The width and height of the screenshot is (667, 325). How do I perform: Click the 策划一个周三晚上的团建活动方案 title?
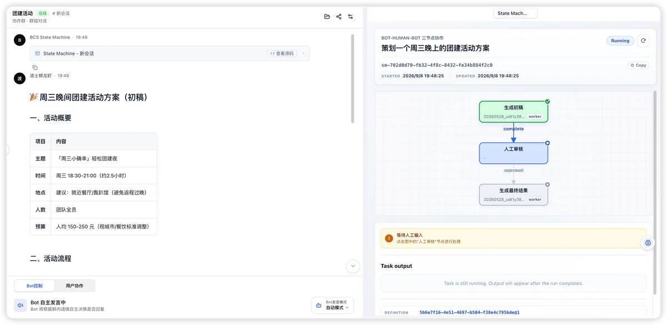coord(435,48)
